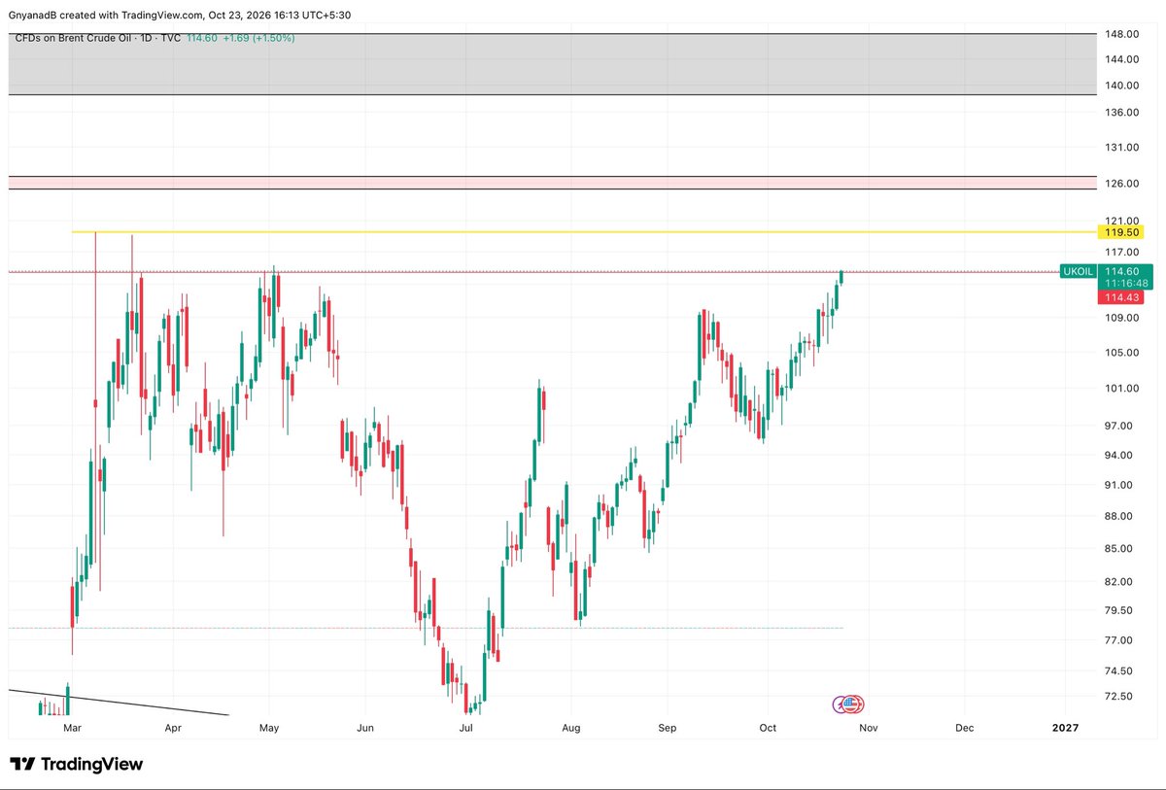Click the Jun label on time axis

[x=365, y=727]
